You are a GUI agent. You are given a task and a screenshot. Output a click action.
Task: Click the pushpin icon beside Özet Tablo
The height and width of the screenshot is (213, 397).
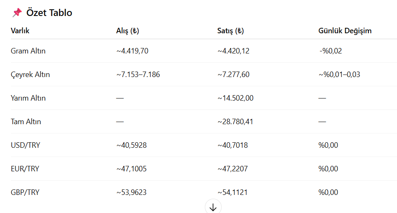(x=17, y=12)
